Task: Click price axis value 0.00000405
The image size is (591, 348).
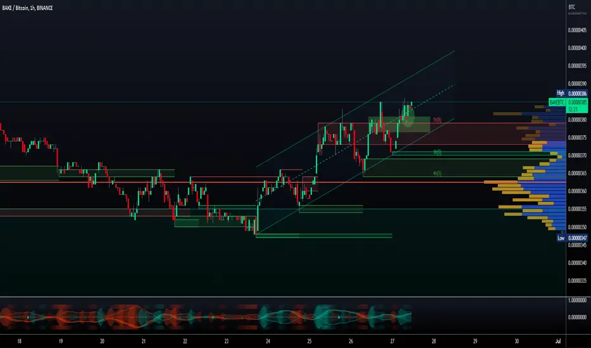Action: tap(577, 30)
